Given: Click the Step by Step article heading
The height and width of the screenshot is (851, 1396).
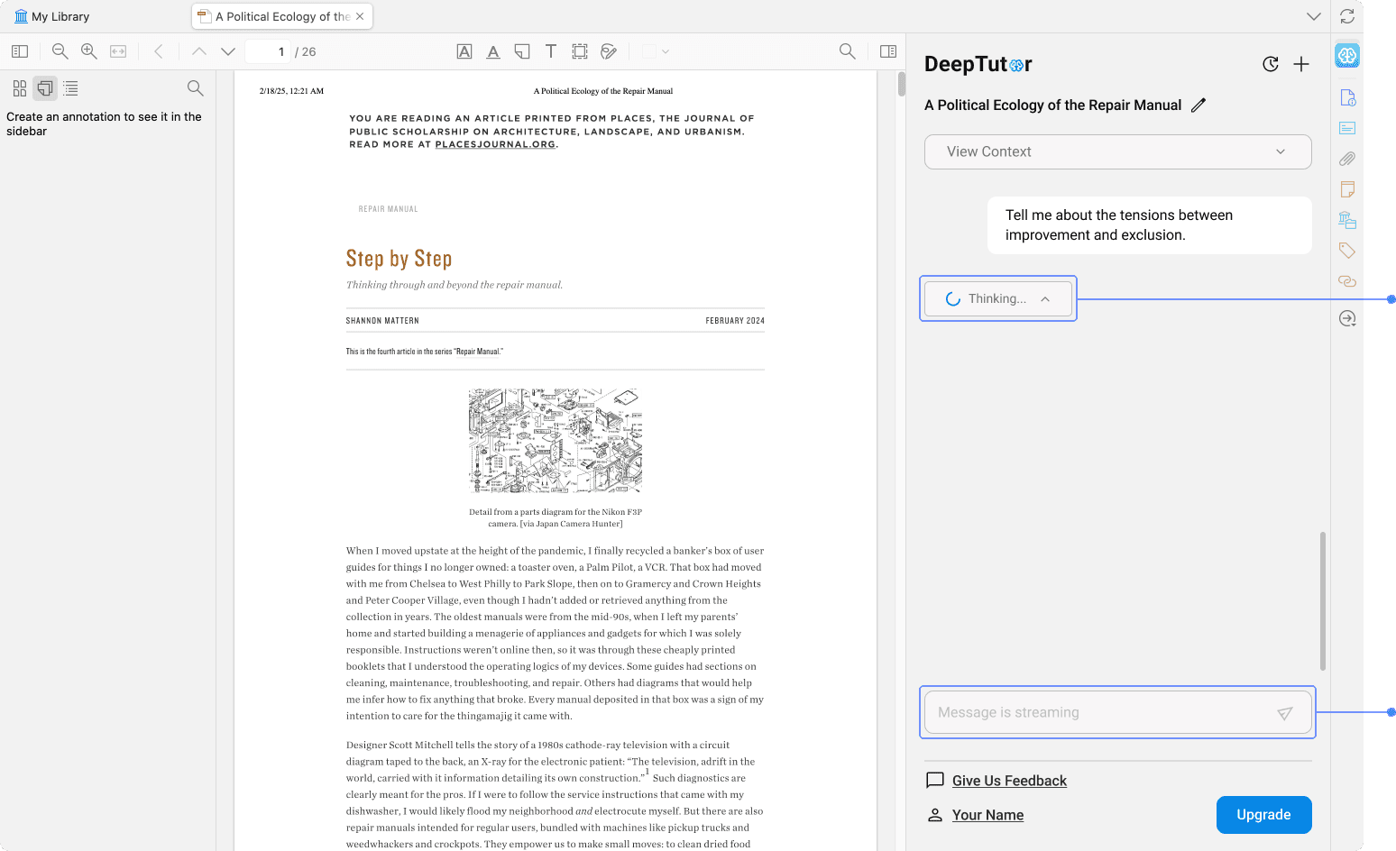Looking at the screenshot, I should (399, 259).
